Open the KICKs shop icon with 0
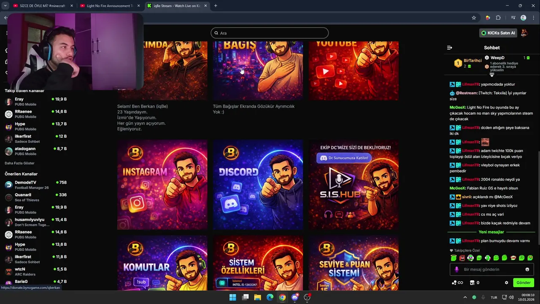The height and width of the screenshot is (304, 540). pyautogui.click(x=475, y=282)
